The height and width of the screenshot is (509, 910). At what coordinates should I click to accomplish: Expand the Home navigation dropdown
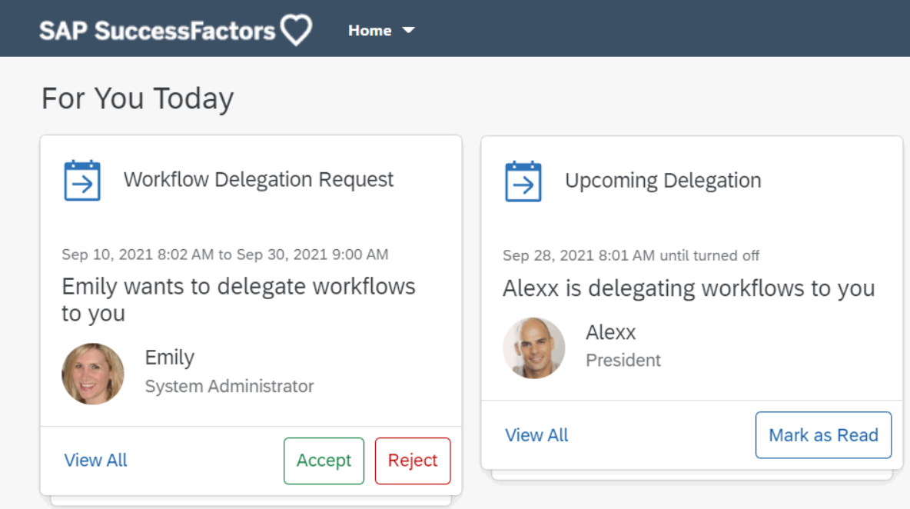click(x=382, y=30)
